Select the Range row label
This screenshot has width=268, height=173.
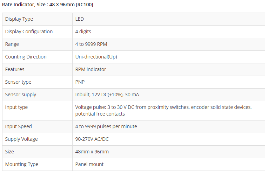click(12, 44)
